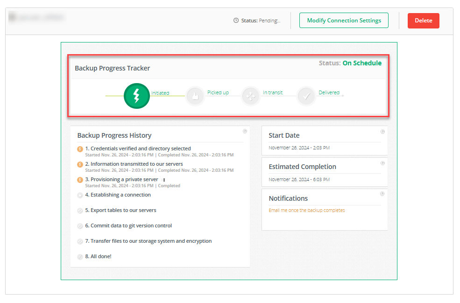The height and width of the screenshot is (303, 460).
Task: Click the In transit arrows icon
Action: [250, 96]
